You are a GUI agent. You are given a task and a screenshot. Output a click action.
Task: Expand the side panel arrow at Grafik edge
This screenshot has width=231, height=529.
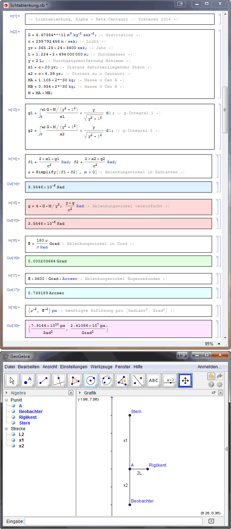click(x=226, y=449)
